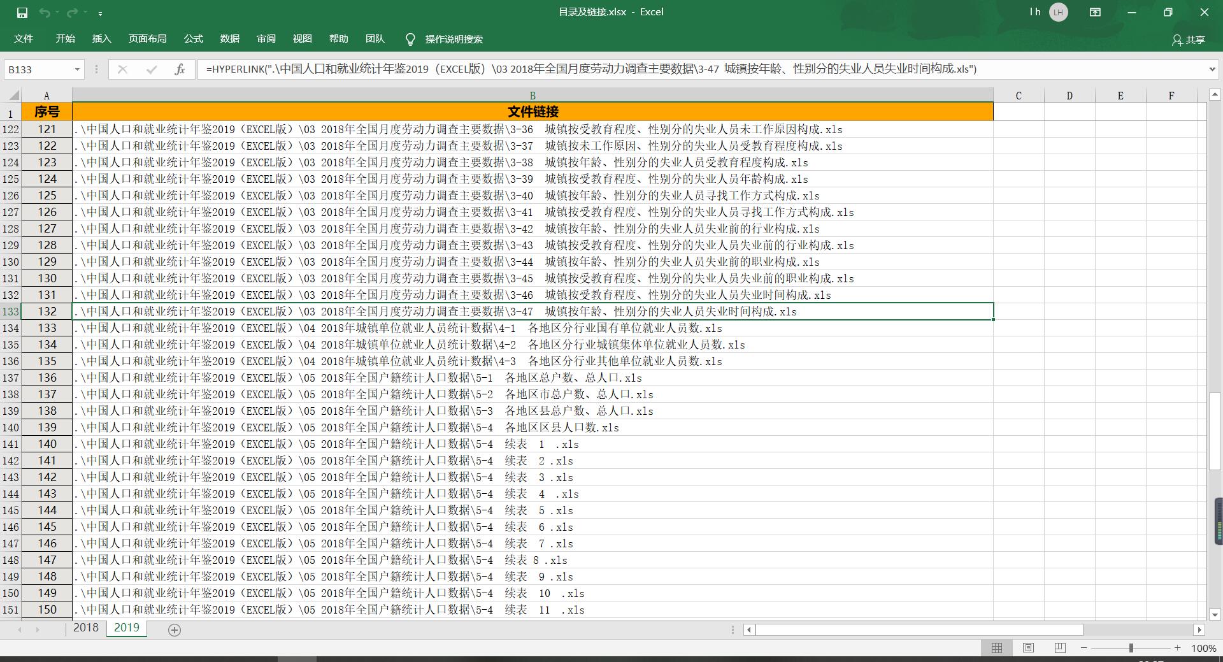1223x662 pixels.
Task: Switch to Normal view icon
Action: coord(997,648)
